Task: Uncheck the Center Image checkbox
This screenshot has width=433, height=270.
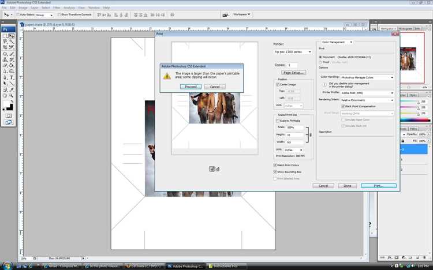Action: click(278, 84)
